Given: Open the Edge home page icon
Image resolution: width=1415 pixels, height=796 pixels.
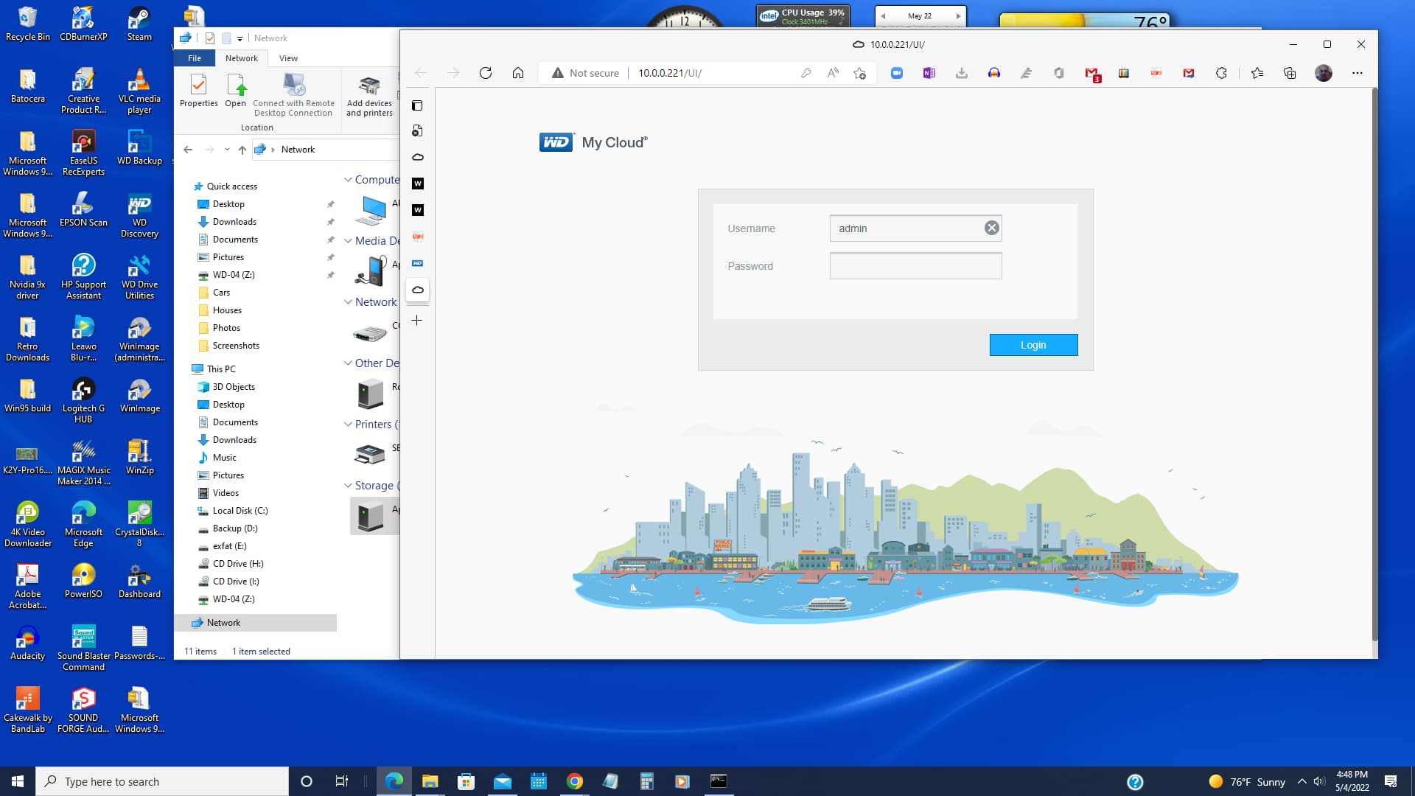Looking at the screenshot, I should pos(518,73).
